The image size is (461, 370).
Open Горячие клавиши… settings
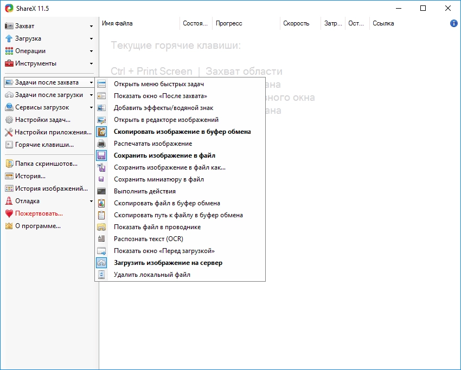(44, 145)
